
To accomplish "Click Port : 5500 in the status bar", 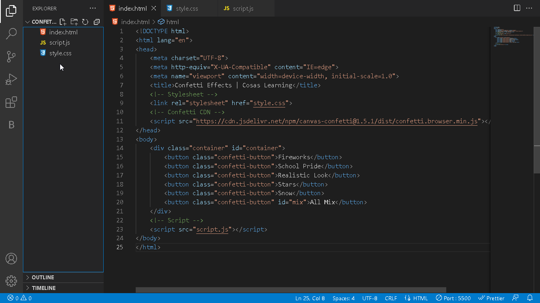I will [x=453, y=298].
